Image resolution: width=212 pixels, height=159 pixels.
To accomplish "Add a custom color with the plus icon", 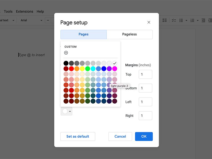I will (66, 52).
